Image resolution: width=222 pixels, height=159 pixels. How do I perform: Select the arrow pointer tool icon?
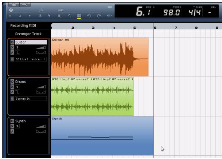[x=49, y=16]
